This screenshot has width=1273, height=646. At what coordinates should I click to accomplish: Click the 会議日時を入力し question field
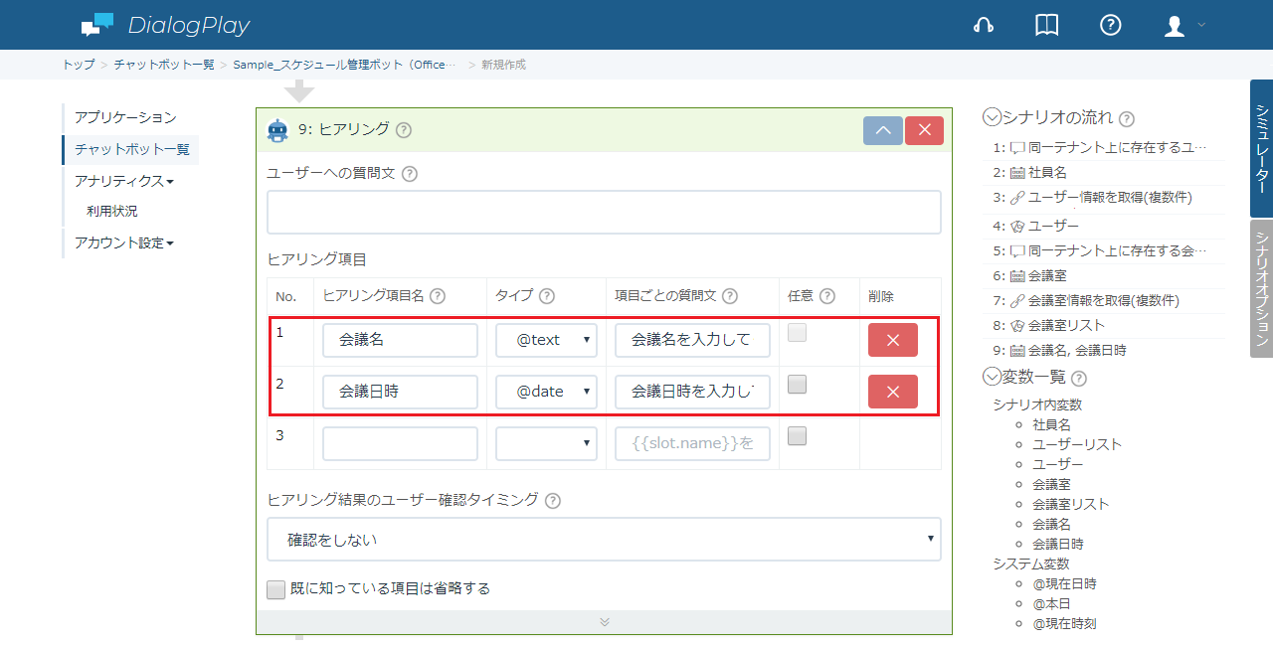692,392
